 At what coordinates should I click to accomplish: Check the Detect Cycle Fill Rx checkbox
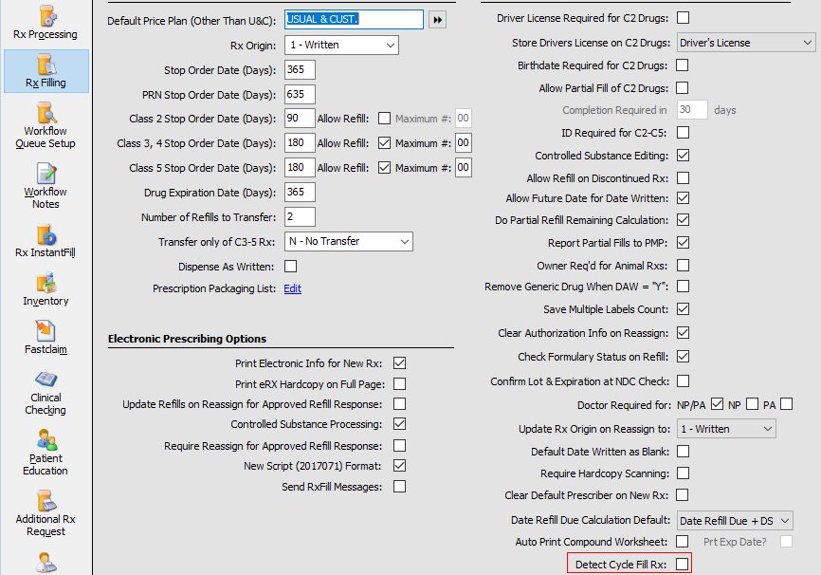point(682,564)
